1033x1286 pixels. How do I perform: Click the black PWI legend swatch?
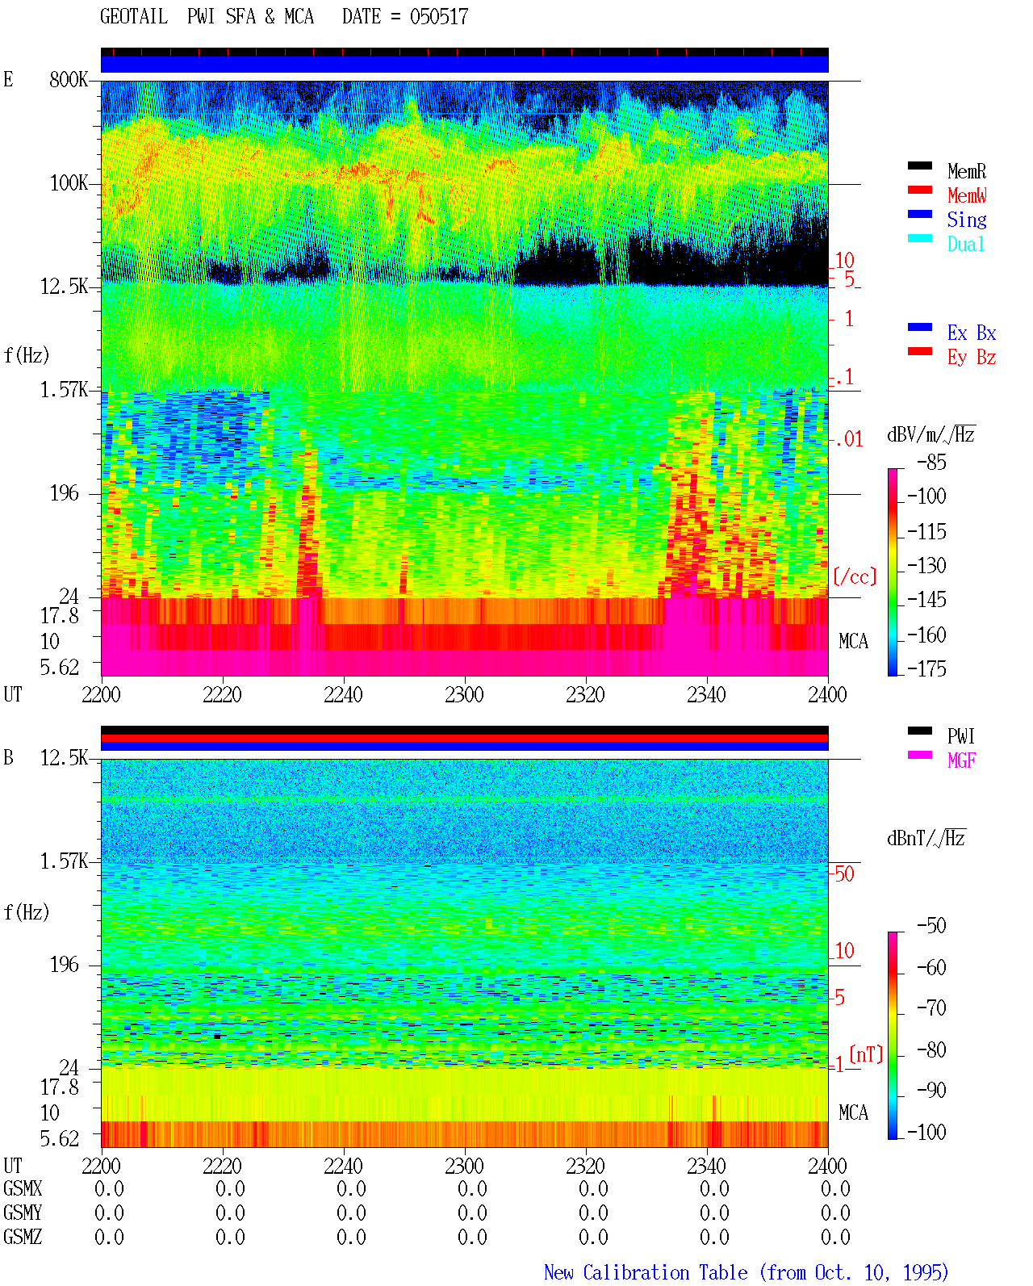(920, 731)
